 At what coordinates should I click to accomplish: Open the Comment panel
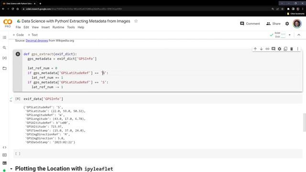[x=250, y=23]
